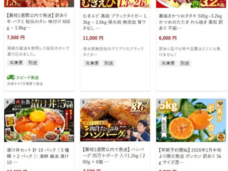
Task: Open ポンカン 訳あり 5kg product title
Action: 190,156
